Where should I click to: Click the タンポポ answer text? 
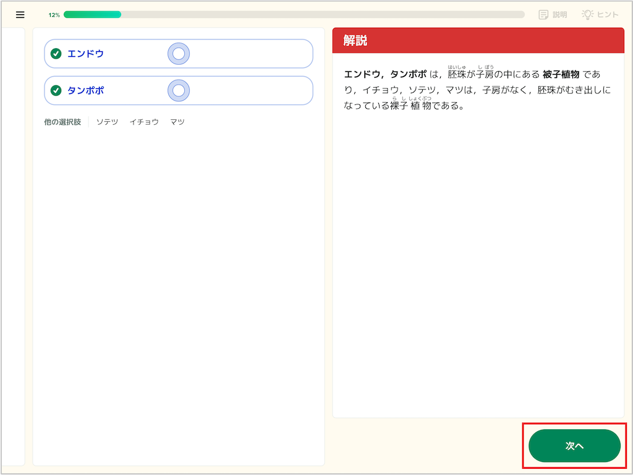pyautogui.click(x=85, y=90)
